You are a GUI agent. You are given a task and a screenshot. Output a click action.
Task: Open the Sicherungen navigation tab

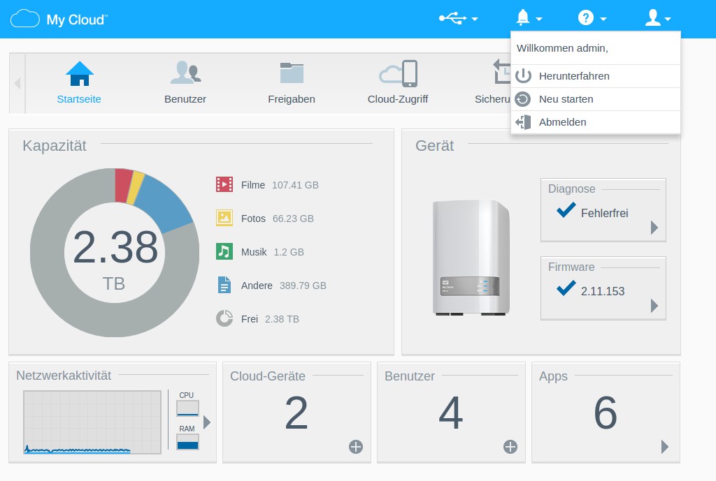coord(492,83)
